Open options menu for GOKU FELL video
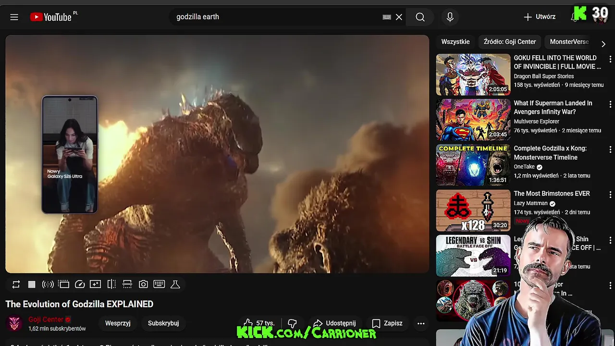This screenshot has width=615, height=346. (610, 59)
